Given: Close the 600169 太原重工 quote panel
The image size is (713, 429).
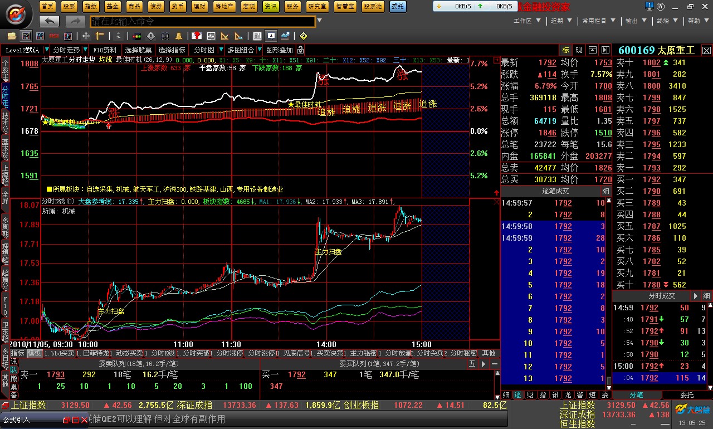Looking at the screenshot, I should (706, 50).
